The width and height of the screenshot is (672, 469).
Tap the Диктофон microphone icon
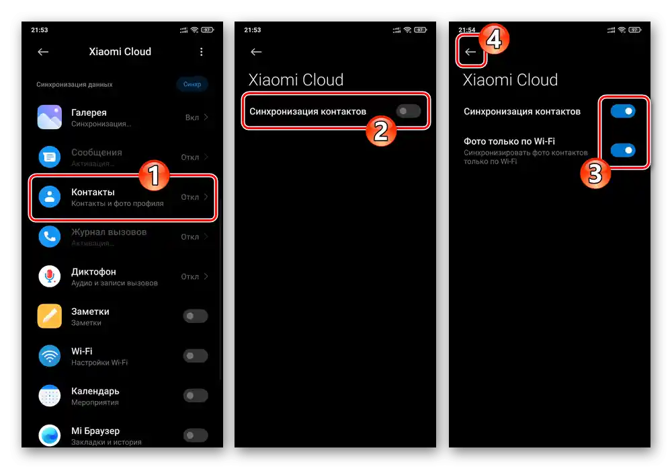pos(50,277)
